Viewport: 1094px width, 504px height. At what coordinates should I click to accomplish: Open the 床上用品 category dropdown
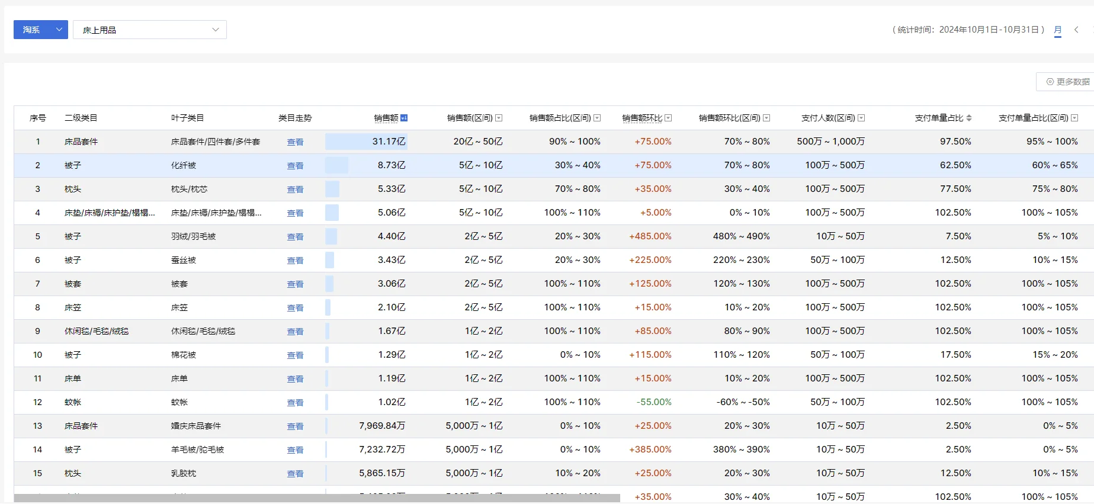click(150, 30)
